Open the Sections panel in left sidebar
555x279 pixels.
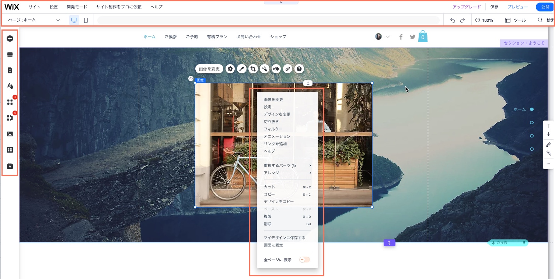click(10, 55)
